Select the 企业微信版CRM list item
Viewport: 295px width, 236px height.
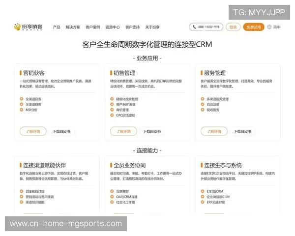[x=218, y=197]
